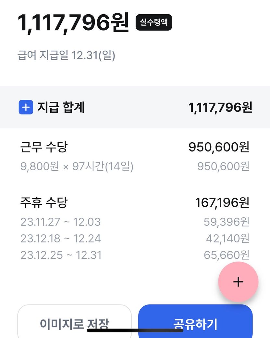Click the 42,140원 weekly allowance amount
This screenshot has width=270, height=338.
[227, 239]
